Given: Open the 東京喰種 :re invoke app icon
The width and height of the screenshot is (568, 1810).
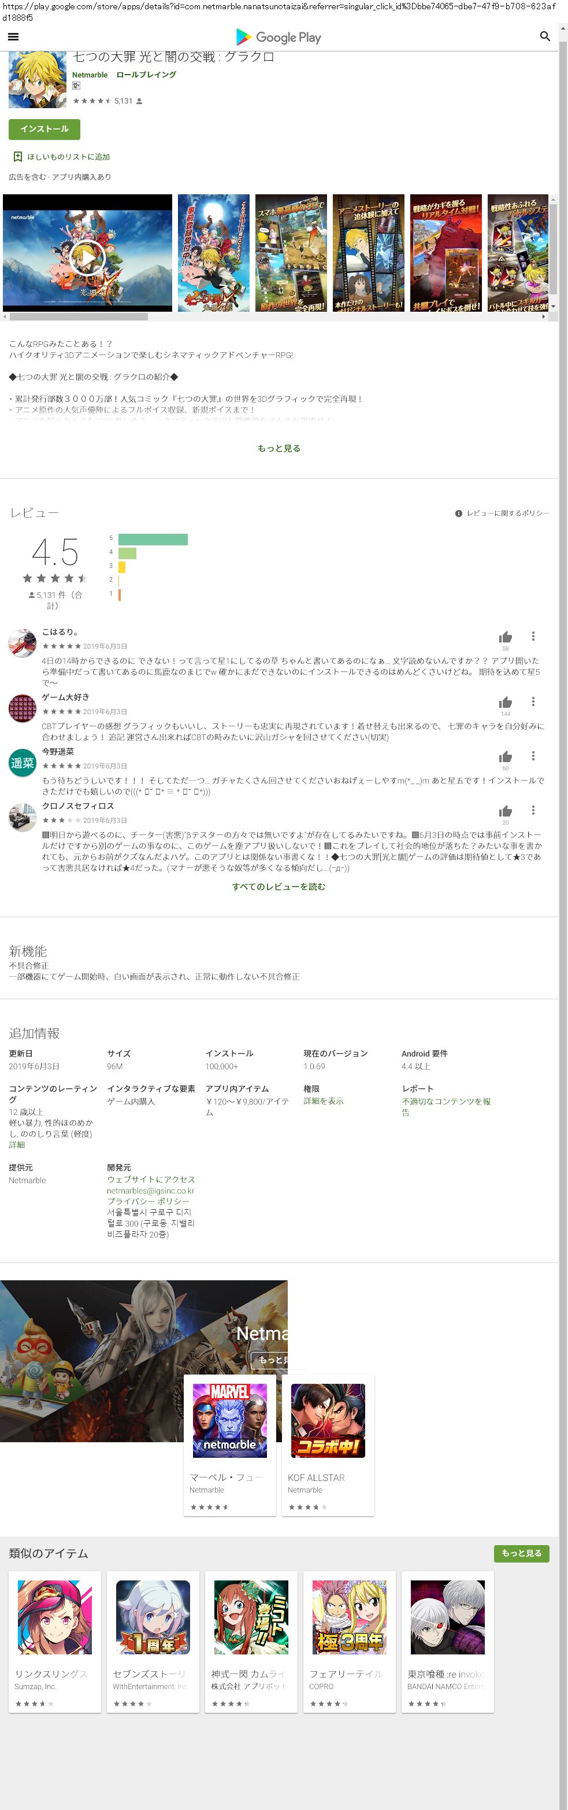Looking at the screenshot, I should pos(448,1617).
